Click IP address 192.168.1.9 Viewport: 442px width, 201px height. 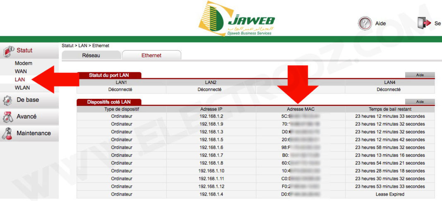[x=211, y=124]
